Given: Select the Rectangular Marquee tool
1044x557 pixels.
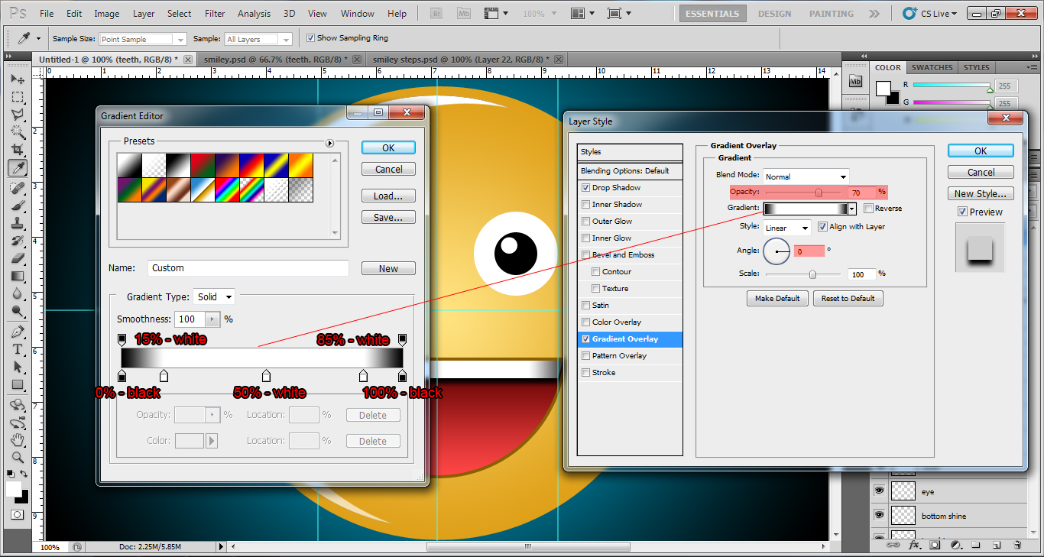Looking at the screenshot, I should tap(18, 97).
